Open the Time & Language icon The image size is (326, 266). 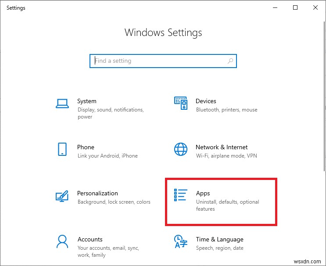coord(181,241)
